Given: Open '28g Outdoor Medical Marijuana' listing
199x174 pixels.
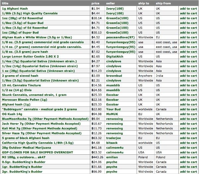Looking at the screenshot, I should [27, 148].
